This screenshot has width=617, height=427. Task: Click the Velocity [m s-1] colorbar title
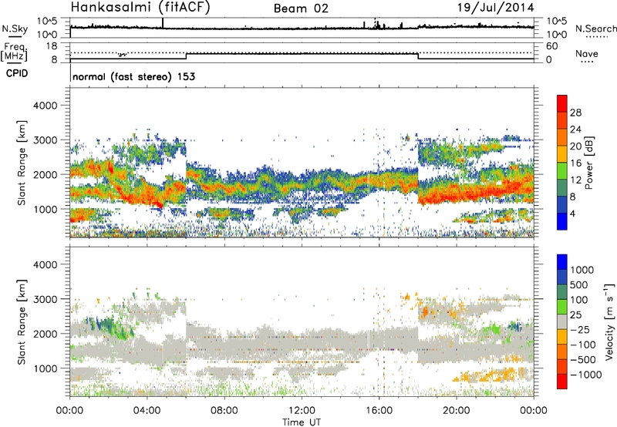(x=609, y=321)
